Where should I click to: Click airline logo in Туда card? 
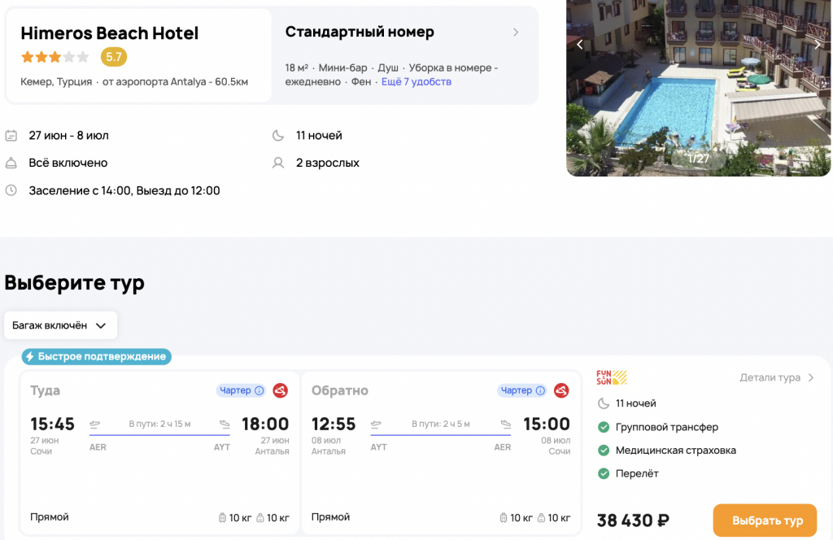click(x=281, y=390)
